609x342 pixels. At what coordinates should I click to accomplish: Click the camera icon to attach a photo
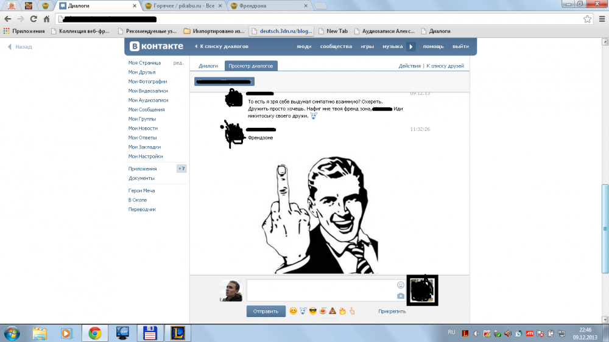[401, 296]
